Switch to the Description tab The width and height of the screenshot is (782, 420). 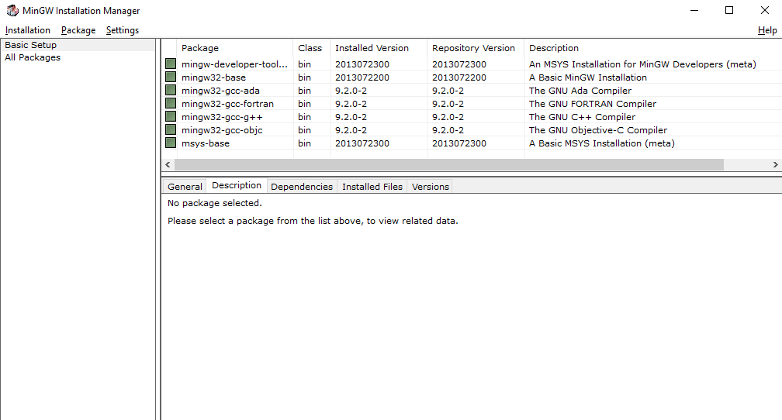click(x=237, y=185)
